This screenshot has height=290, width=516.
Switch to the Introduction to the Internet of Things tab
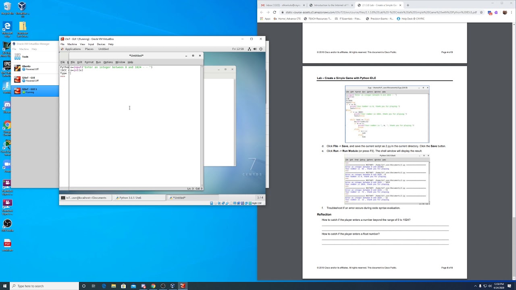click(x=331, y=5)
